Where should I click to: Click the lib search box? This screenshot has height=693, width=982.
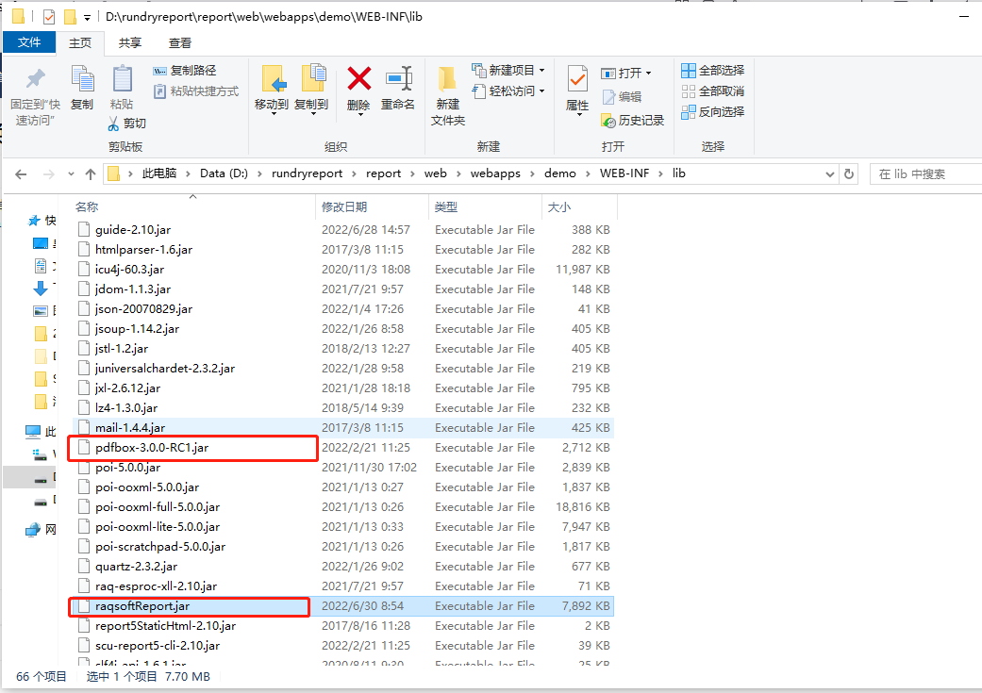tap(925, 174)
